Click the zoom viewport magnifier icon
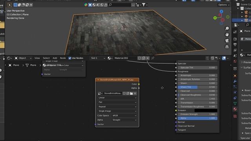251x141 pixels. (x=227, y=29)
